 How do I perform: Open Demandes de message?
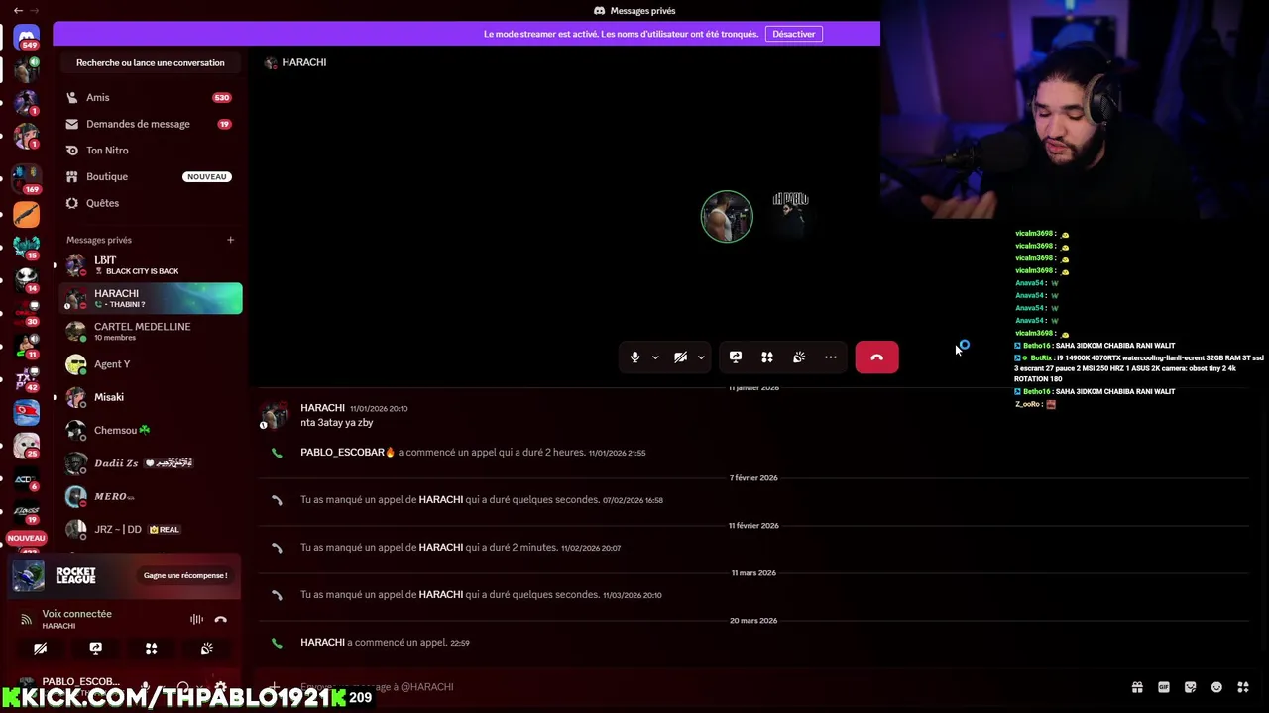(x=149, y=124)
